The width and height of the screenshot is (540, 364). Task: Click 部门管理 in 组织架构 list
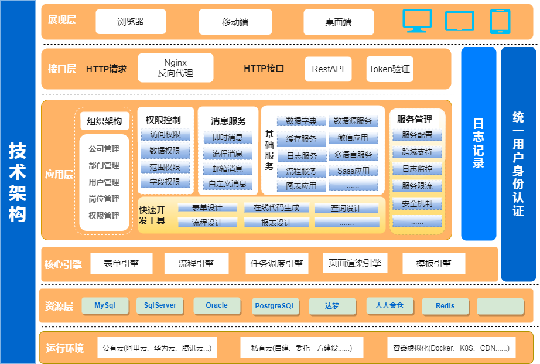pos(104,165)
